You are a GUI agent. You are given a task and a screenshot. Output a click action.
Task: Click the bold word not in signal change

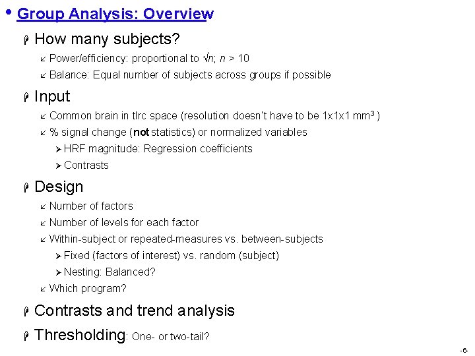(141, 133)
